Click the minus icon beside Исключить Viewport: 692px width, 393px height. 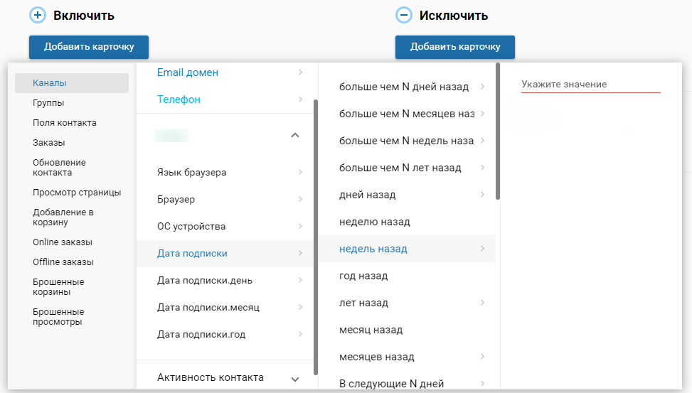(403, 15)
